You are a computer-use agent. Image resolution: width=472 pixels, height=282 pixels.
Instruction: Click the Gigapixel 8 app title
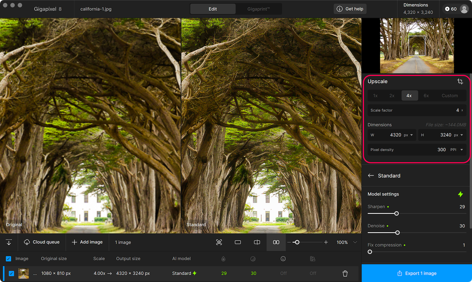[x=48, y=9]
